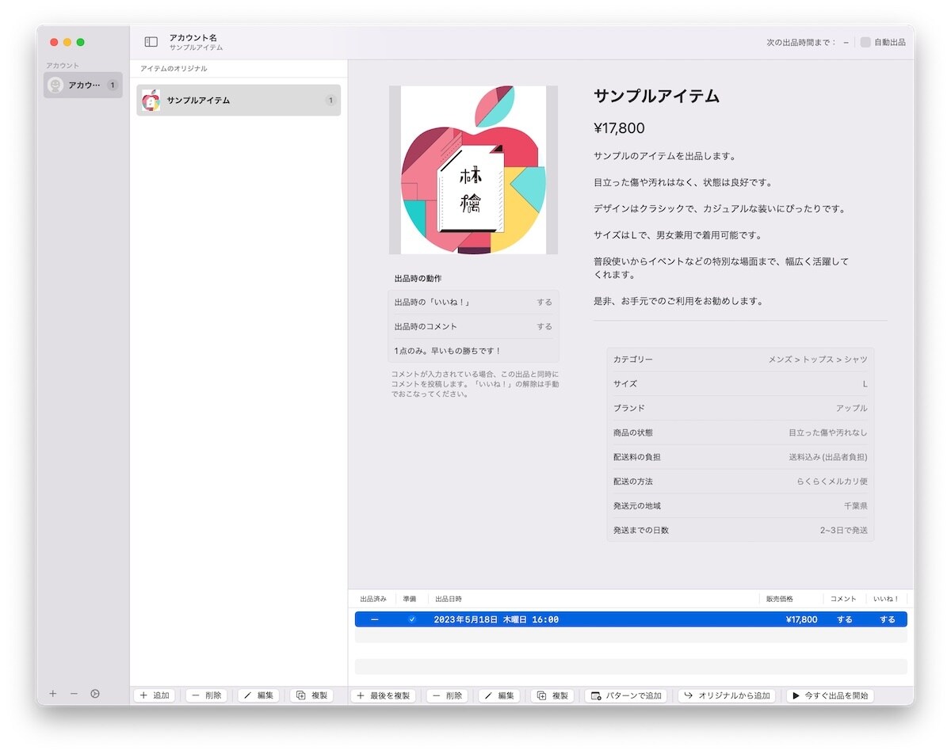The image size is (951, 754).
Task: Select the サンプルアイテム row in originals list
Action: (239, 101)
